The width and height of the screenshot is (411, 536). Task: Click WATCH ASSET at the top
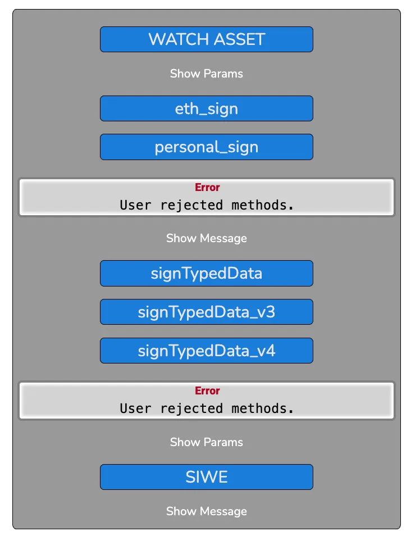click(206, 39)
